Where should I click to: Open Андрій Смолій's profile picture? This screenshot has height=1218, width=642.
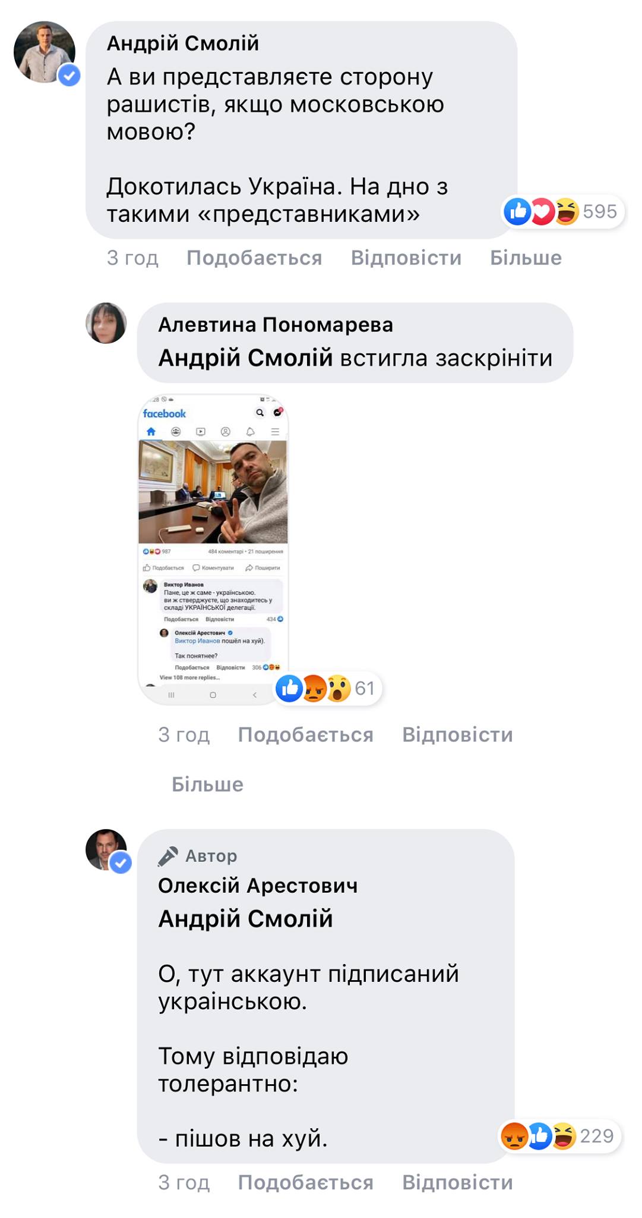tap(45, 52)
